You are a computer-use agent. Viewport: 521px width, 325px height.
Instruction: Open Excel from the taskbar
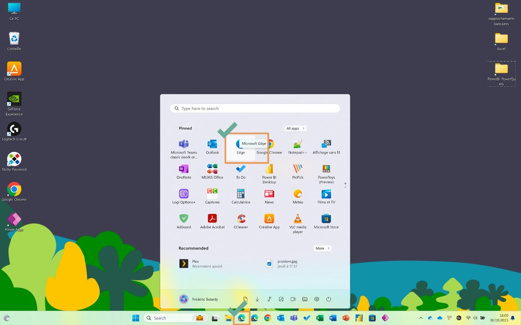coord(320,318)
